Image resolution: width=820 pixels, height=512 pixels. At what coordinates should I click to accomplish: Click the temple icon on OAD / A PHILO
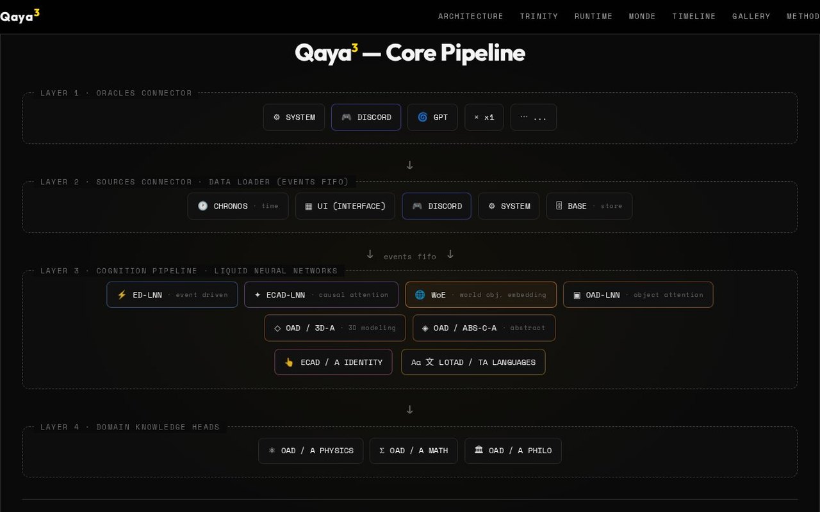[x=479, y=451]
